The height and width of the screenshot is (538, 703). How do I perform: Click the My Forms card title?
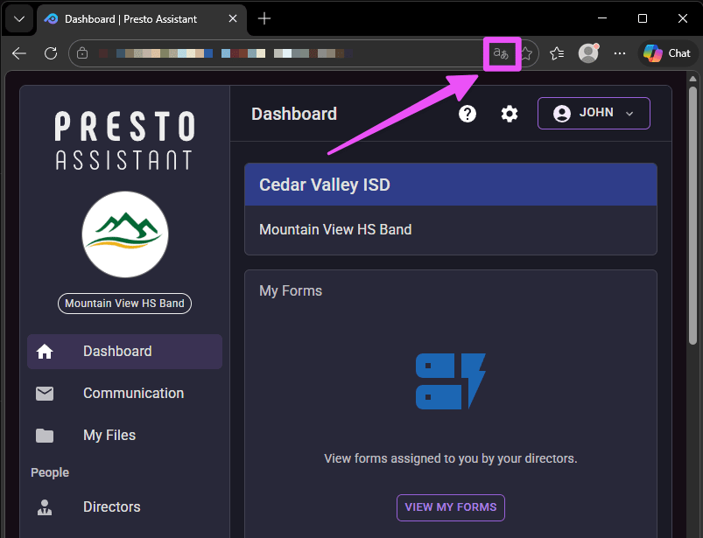tap(291, 291)
